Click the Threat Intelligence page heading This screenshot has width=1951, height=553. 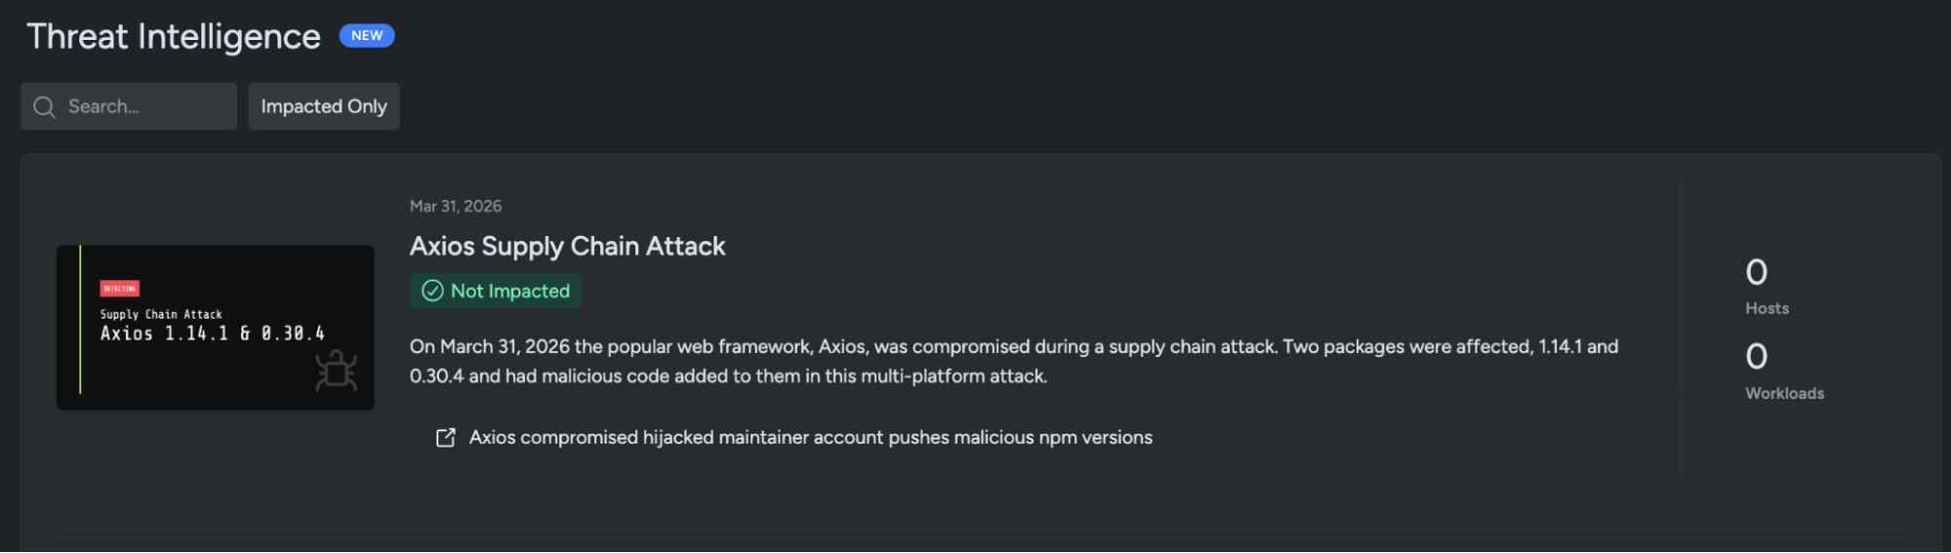[x=174, y=37]
